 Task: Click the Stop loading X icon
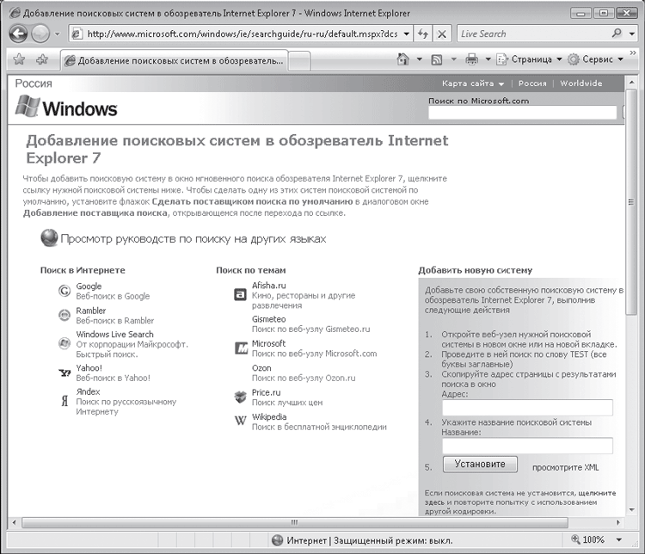coord(441,34)
